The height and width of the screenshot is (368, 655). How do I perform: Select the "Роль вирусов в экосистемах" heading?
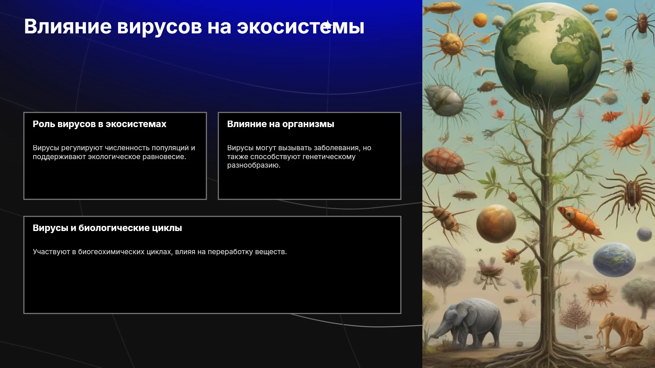pyautogui.click(x=100, y=124)
